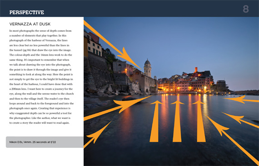Click the line 'loops around and back to the foreground'
The width and height of the screenshot is (259, 166).
(x=41, y=104)
